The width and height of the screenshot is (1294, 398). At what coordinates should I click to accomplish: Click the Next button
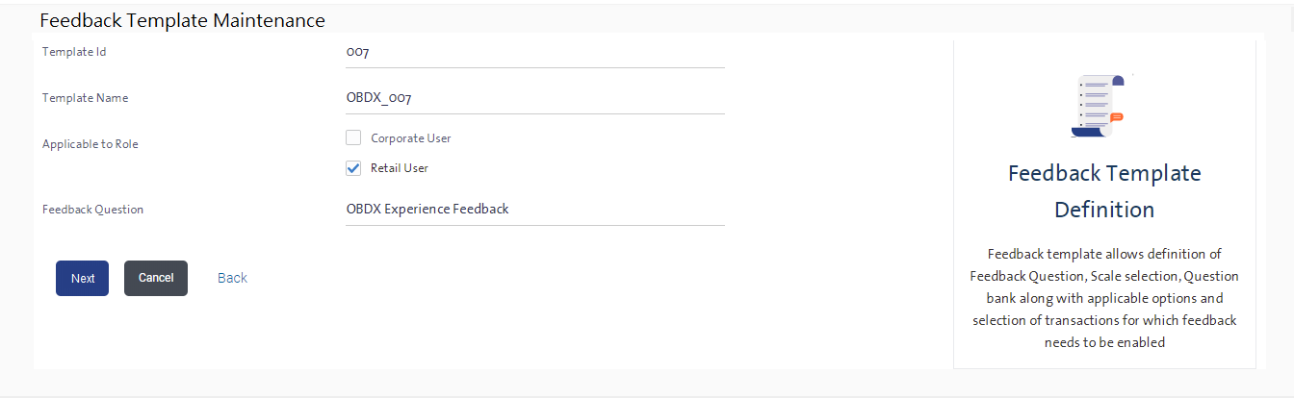(x=82, y=278)
